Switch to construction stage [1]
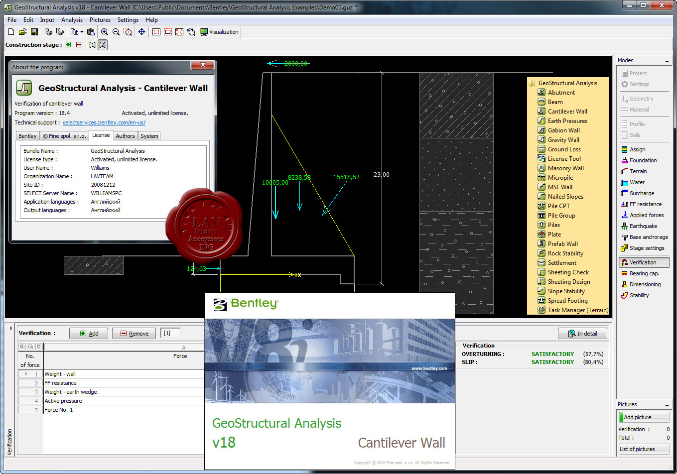The width and height of the screenshot is (677, 474). (x=92, y=45)
